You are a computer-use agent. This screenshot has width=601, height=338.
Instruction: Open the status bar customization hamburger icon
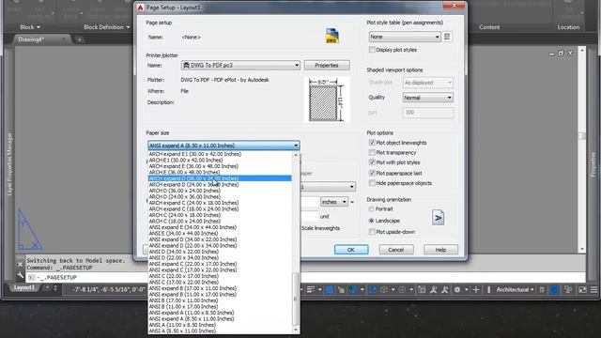(593, 290)
